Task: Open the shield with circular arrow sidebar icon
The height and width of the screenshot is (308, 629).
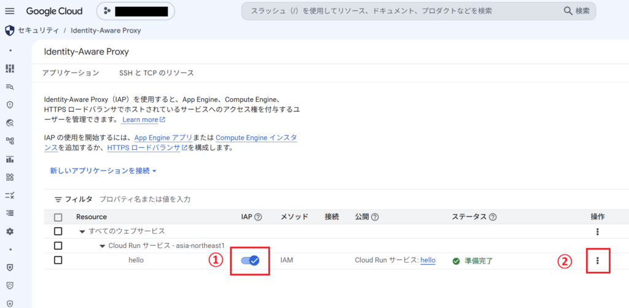Action: pos(10,285)
